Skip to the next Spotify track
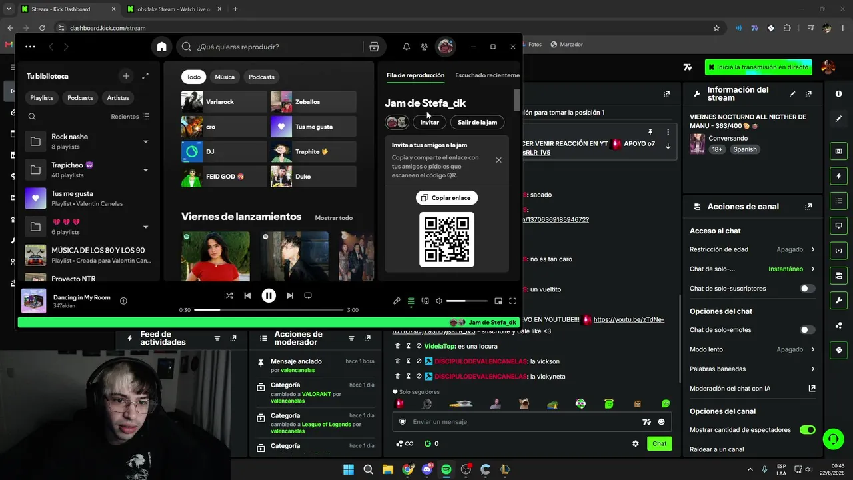 tap(290, 295)
